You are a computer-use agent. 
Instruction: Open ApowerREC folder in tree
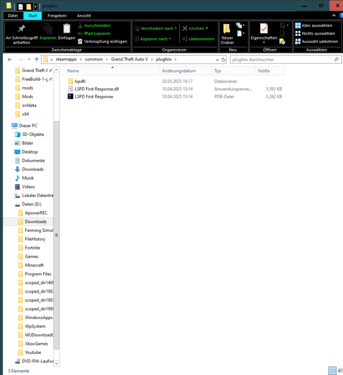pos(36,213)
